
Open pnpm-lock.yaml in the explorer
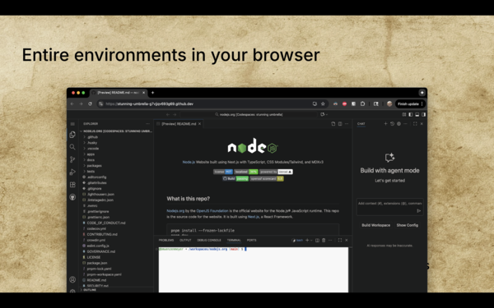[x=99, y=269]
